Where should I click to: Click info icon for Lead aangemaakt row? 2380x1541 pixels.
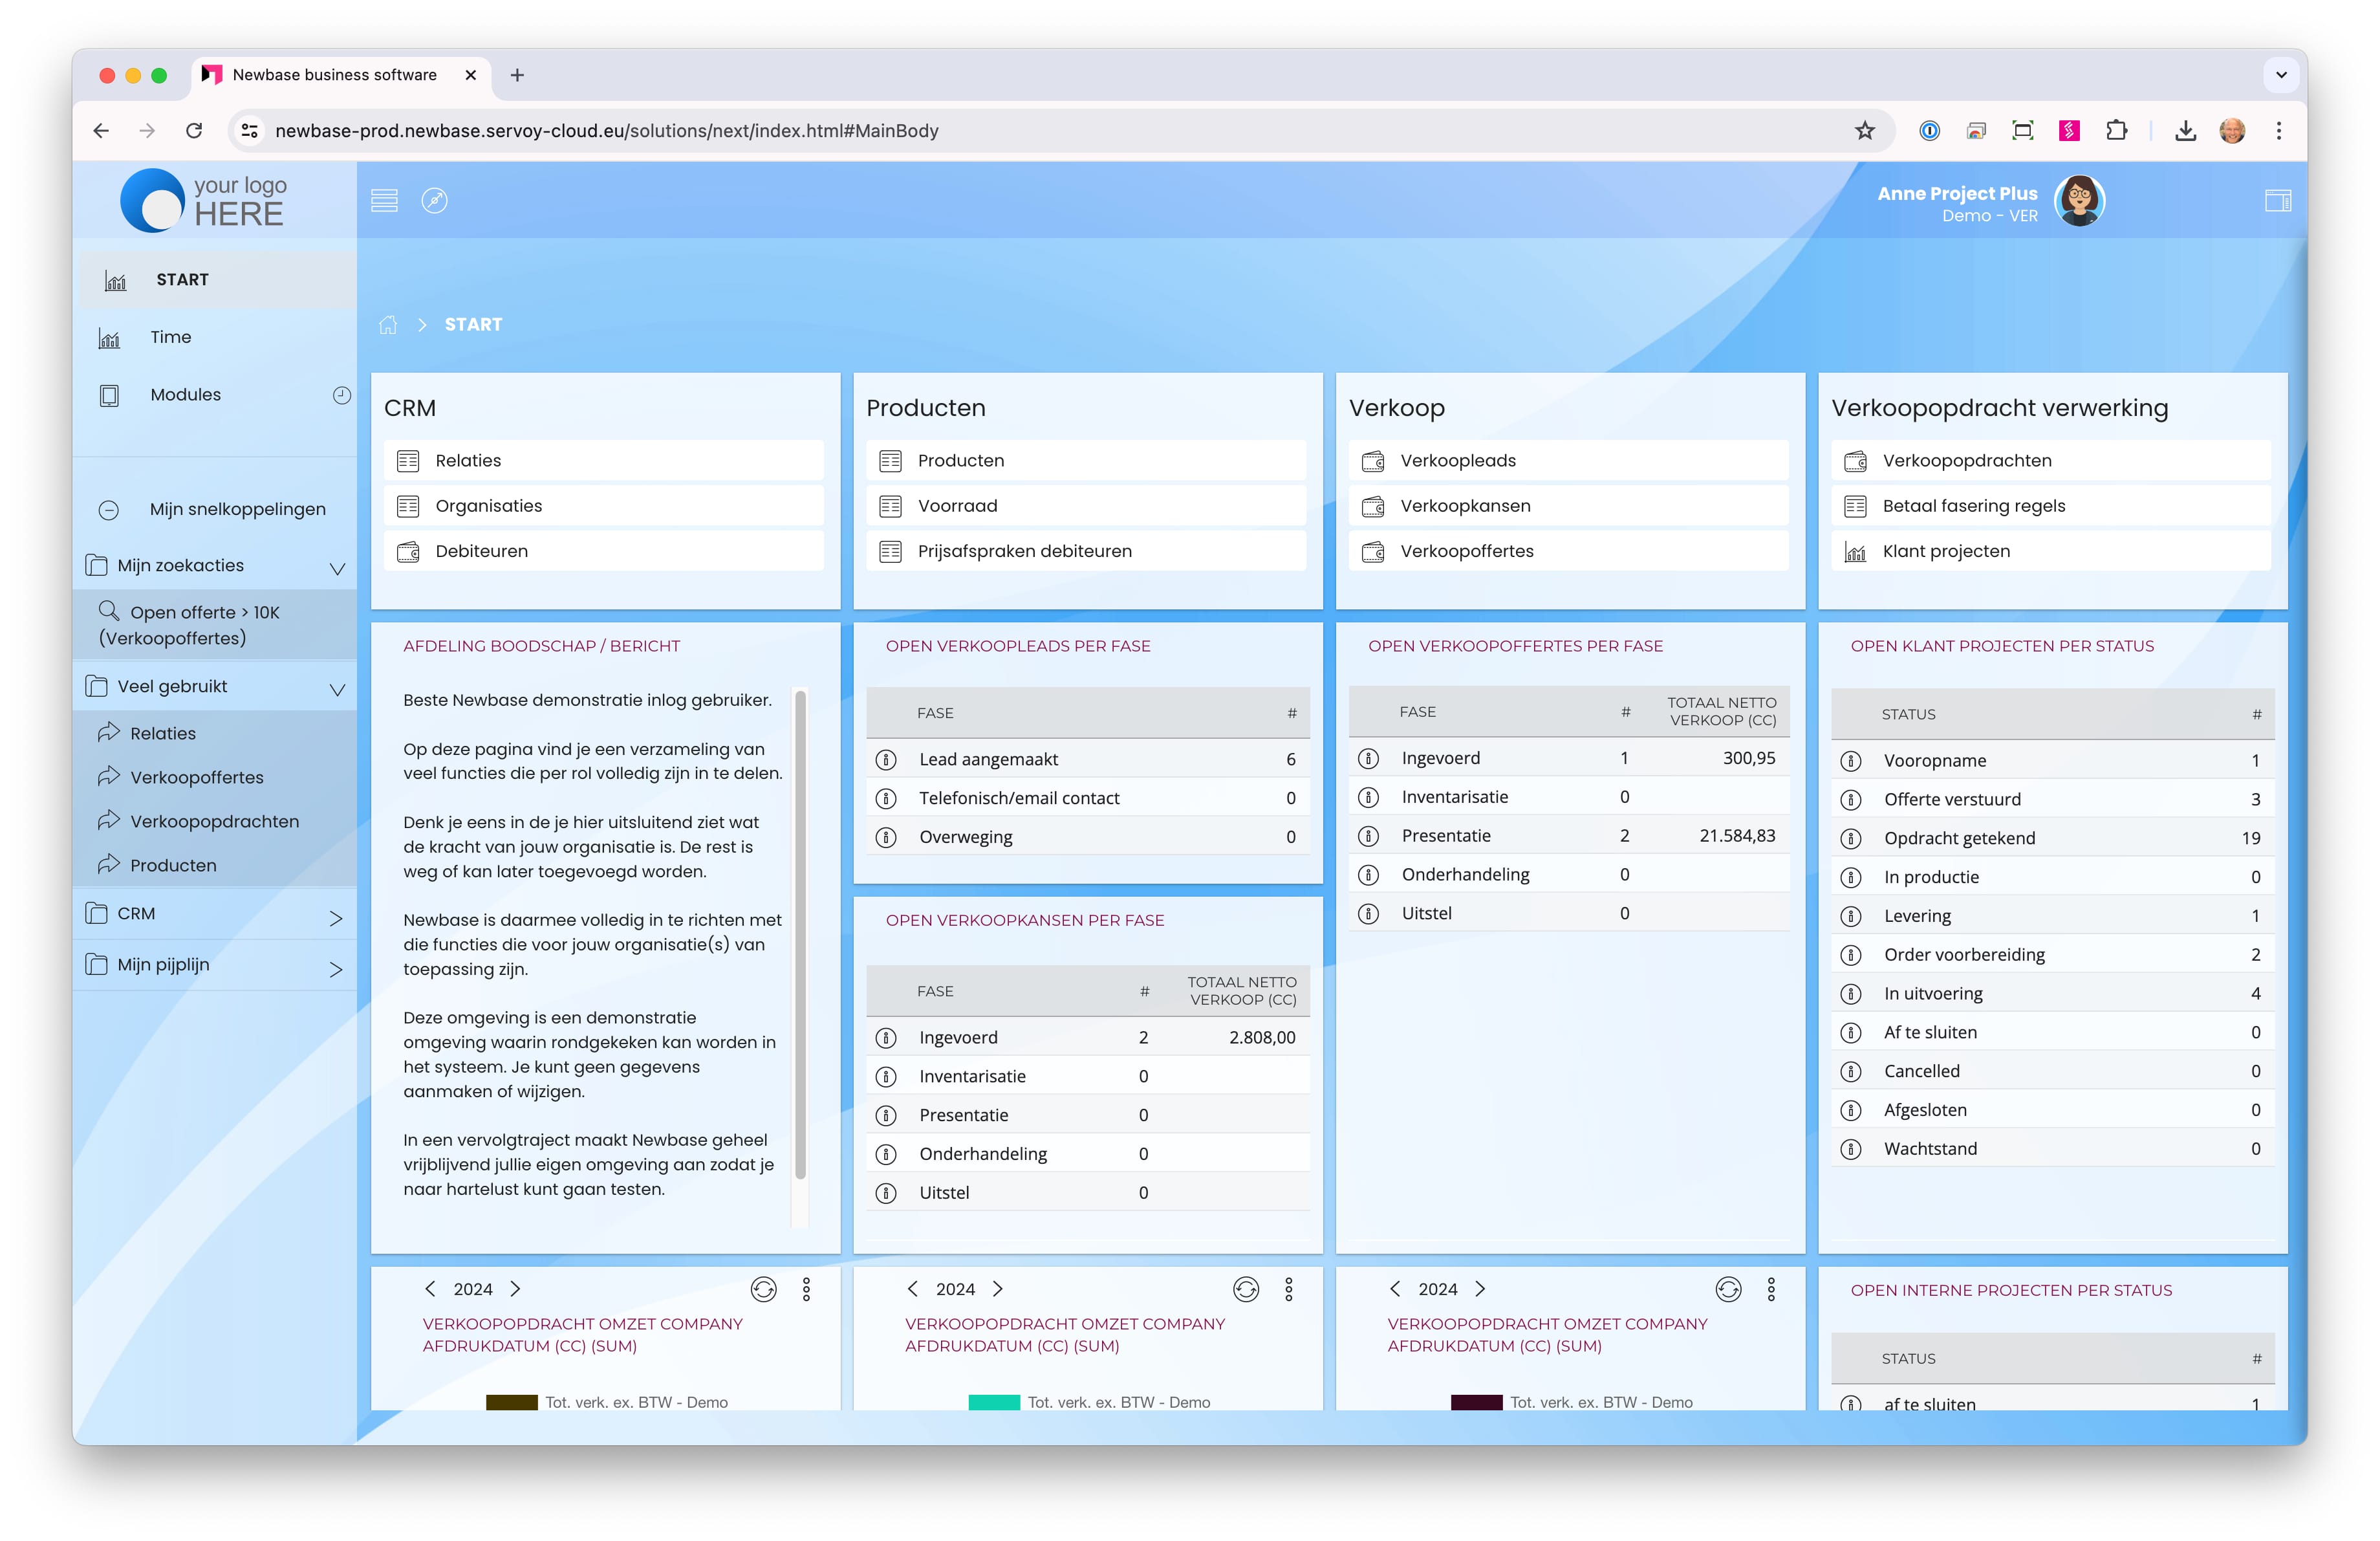coord(886,760)
